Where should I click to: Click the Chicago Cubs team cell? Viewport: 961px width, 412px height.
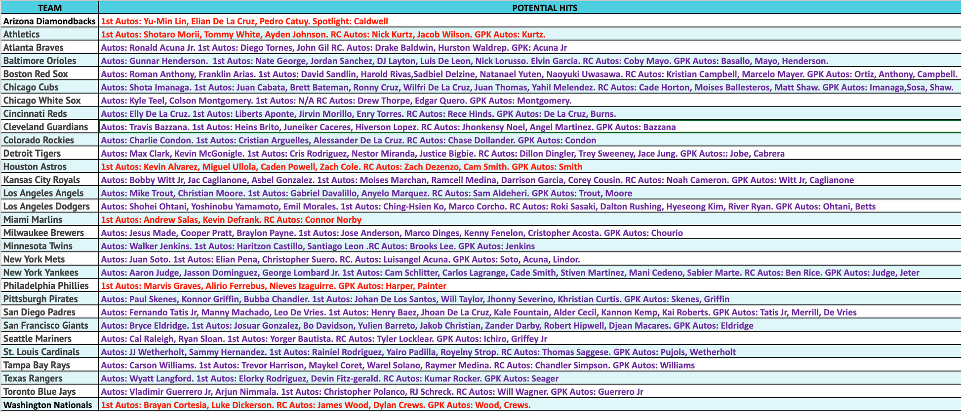click(x=49, y=87)
